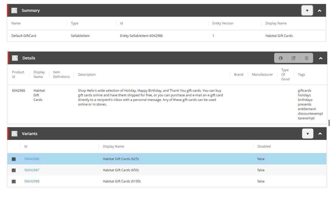Click the Description column header
The height and width of the screenshot is (204, 333).
[x=87, y=75]
